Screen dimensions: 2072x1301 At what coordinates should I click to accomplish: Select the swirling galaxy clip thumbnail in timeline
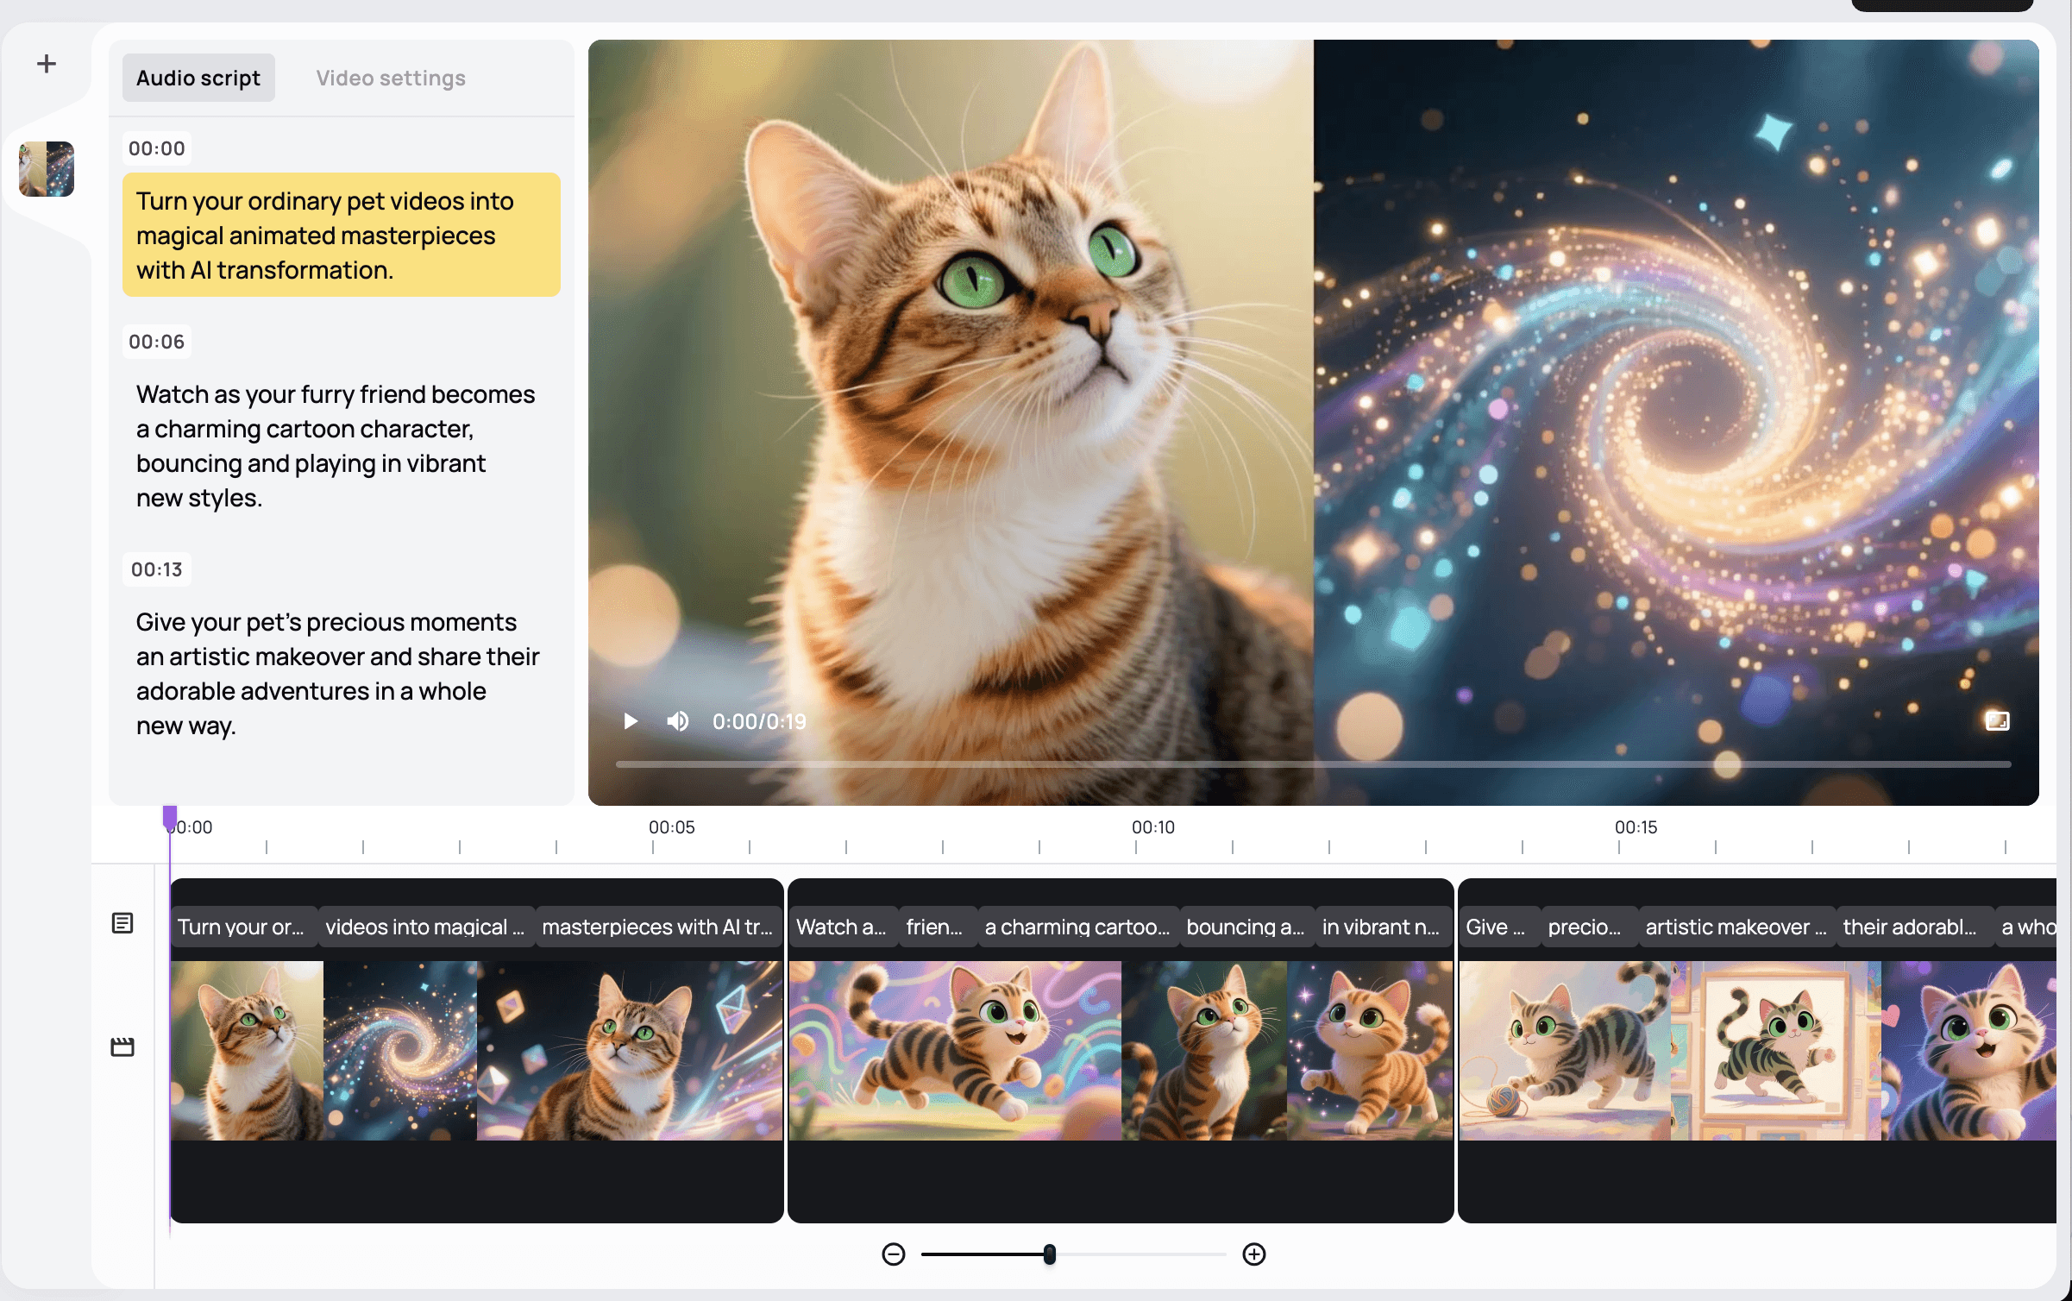tap(400, 1051)
